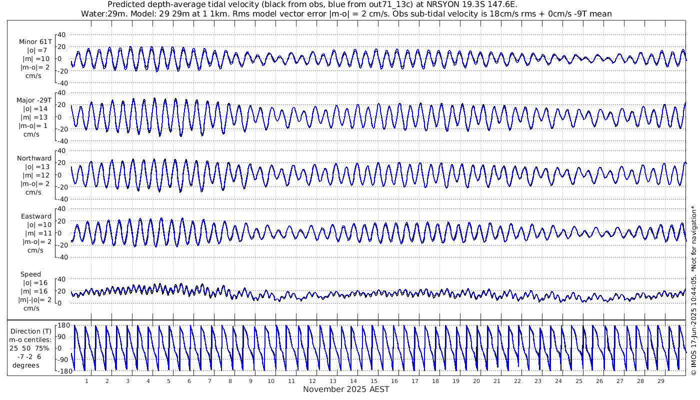Click the 'Minor 61T' panel label
This screenshot has height=400, width=700.
pyautogui.click(x=35, y=41)
